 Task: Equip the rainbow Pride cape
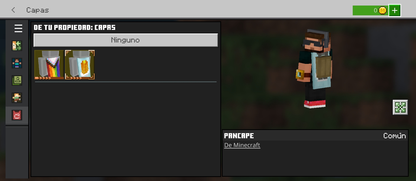click(x=49, y=65)
